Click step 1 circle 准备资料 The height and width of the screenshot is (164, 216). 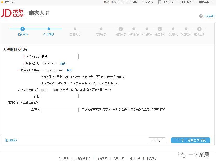(23, 29)
